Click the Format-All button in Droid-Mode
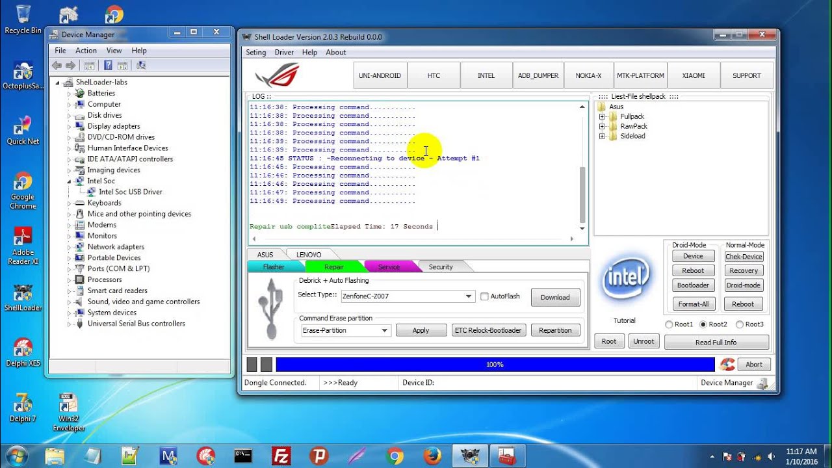 [694, 304]
